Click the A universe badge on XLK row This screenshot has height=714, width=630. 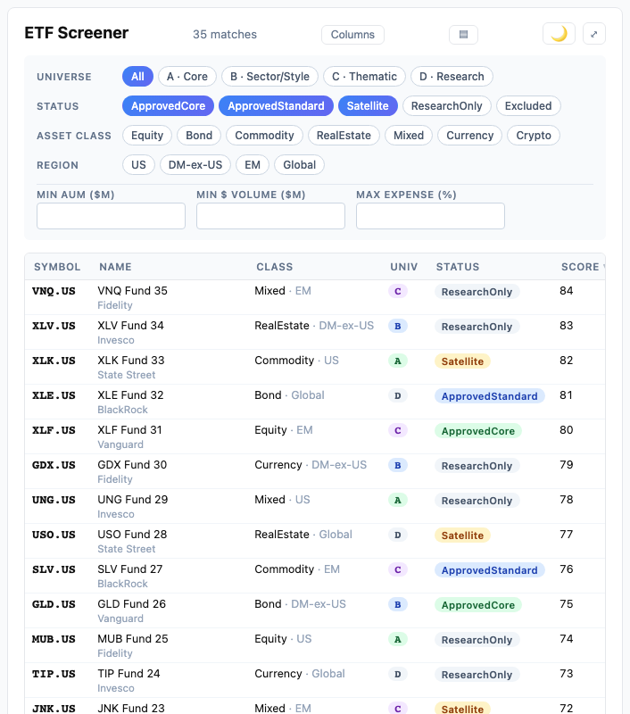pyautogui.click(x=398, y=361)
